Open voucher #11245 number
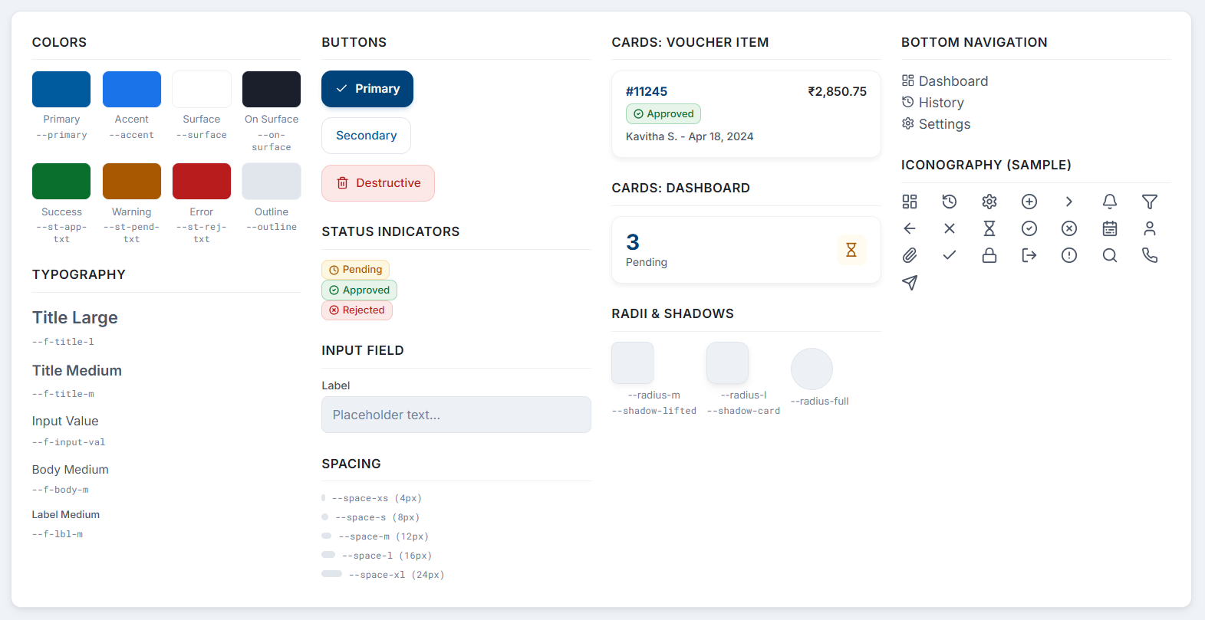1205x620 pixels. [647, 91]
